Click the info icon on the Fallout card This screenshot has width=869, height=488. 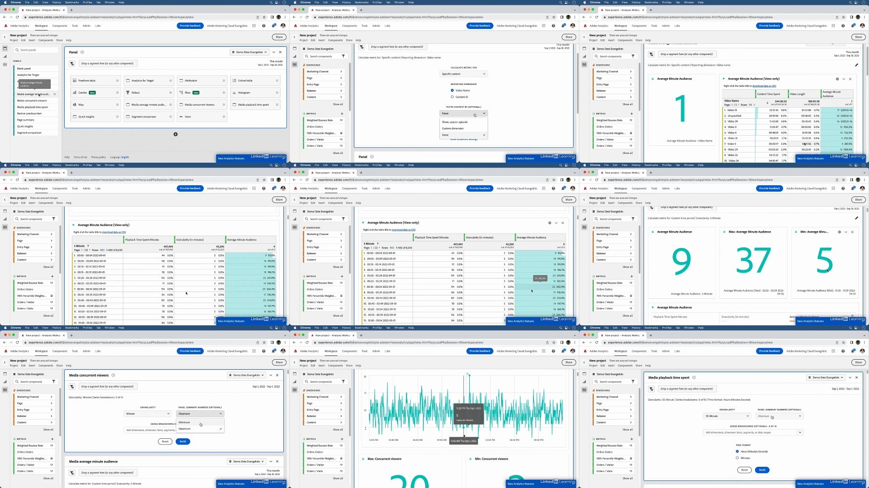click(170, 93)
